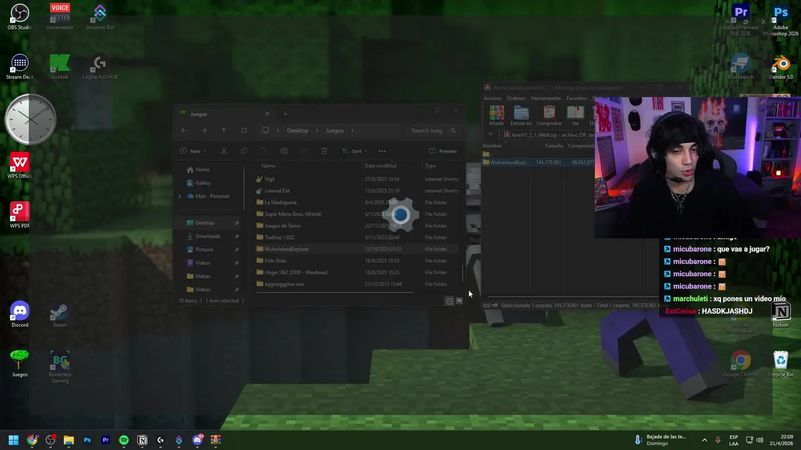Open the WPS Office desktop icon

20,166
